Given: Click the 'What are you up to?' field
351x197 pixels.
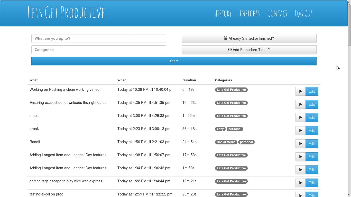Looking at the screenshot, I should 99,38.
